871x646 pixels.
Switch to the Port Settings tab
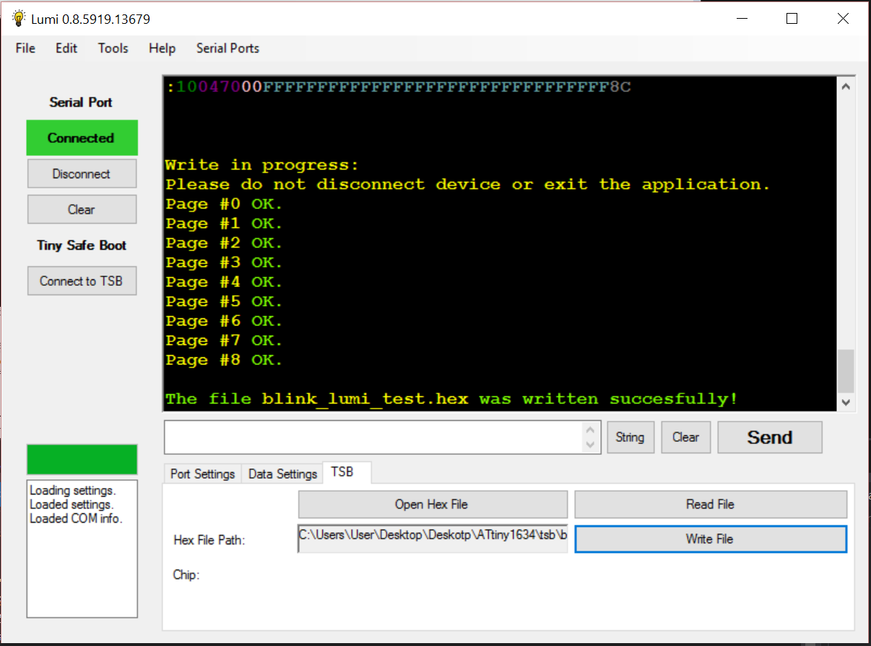coord(202,473)
